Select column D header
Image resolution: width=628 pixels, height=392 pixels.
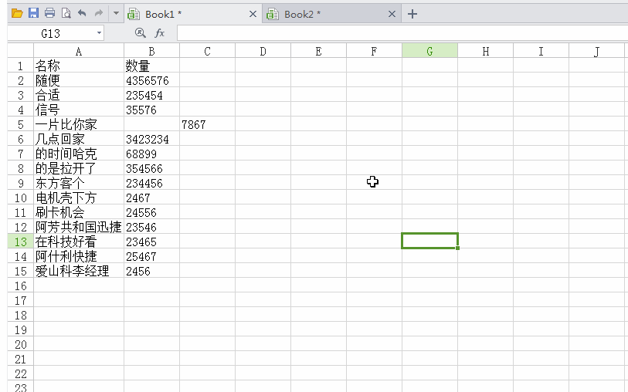pos(263,51)
